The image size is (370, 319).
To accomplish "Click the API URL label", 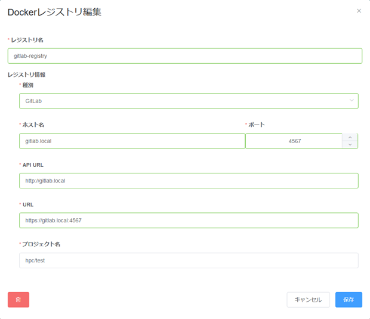I will coord(33,165).
